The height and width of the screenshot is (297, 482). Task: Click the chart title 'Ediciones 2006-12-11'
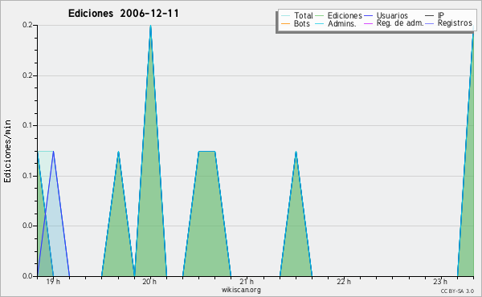point(123,14)
